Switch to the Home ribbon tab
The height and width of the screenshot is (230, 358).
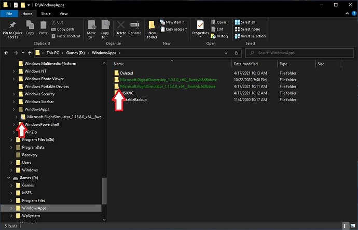27,13
